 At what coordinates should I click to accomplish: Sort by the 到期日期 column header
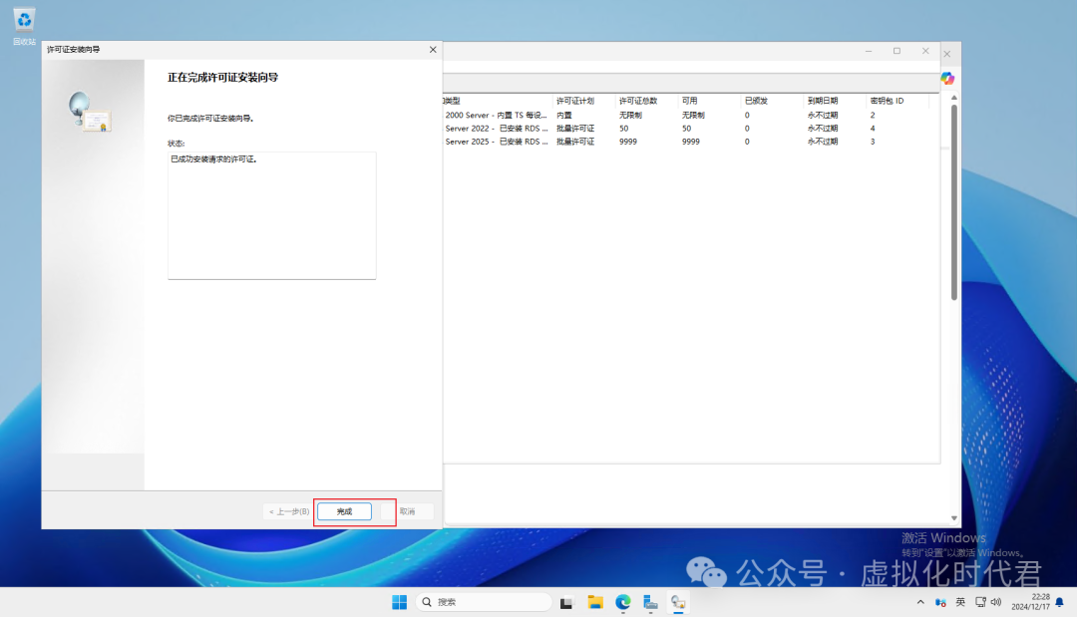(x=823, y=101)
